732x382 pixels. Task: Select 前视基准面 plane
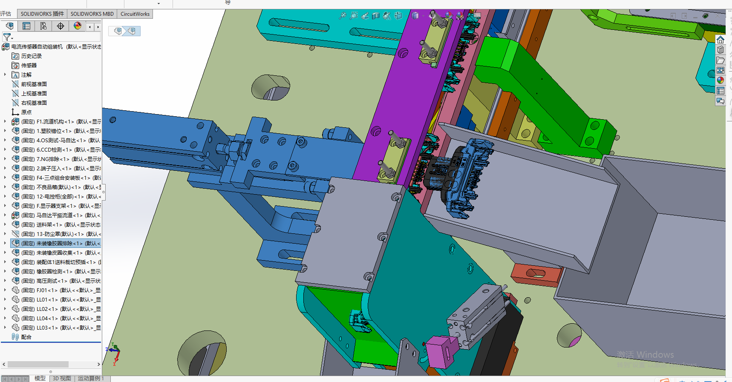34,84
